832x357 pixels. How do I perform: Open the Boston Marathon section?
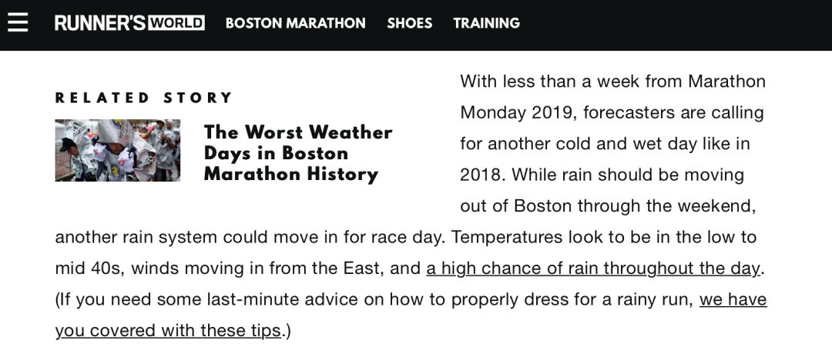pos(296,23)
